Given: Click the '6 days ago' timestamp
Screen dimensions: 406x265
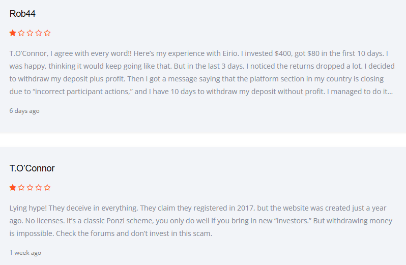Looking at the screenshot, I should pos(24,111).
